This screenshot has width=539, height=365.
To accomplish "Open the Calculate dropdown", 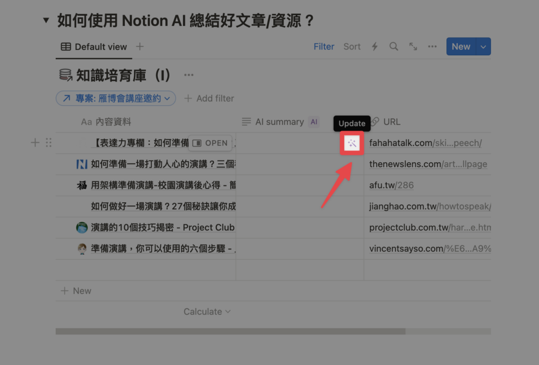I will [207, 312].
